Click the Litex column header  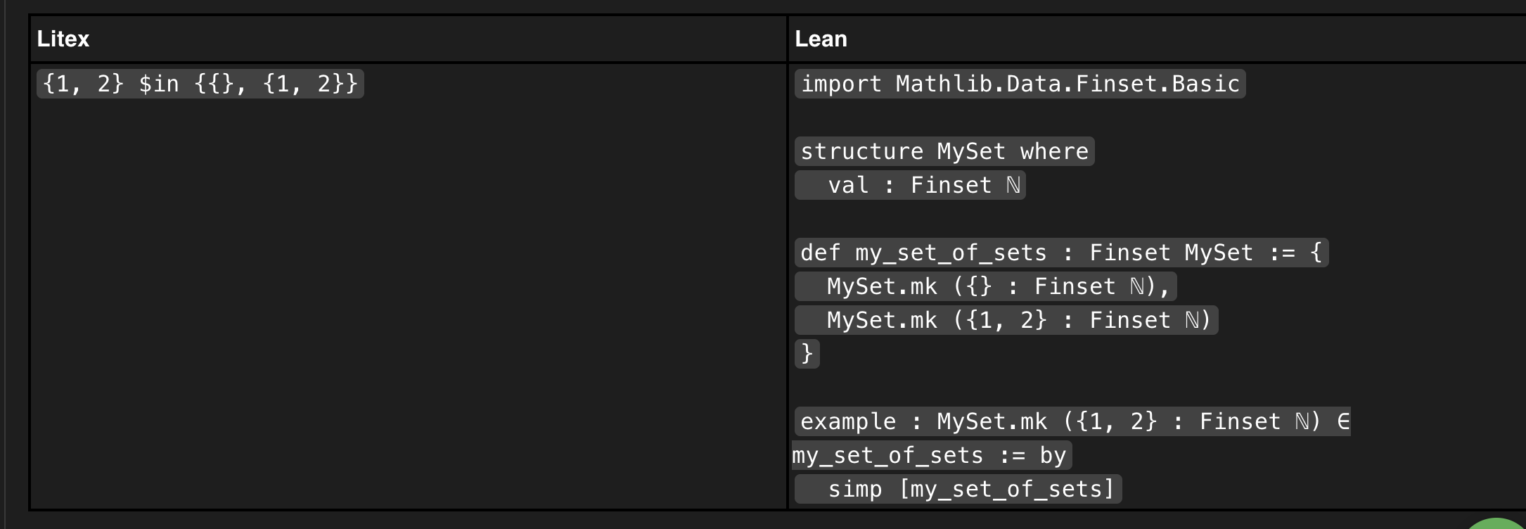(63, 39)
